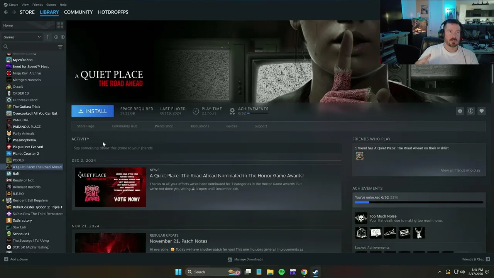Toggle the ready-to-play filter icon
494x278 pixels.
pyautogui.click(x=63, y=37)
